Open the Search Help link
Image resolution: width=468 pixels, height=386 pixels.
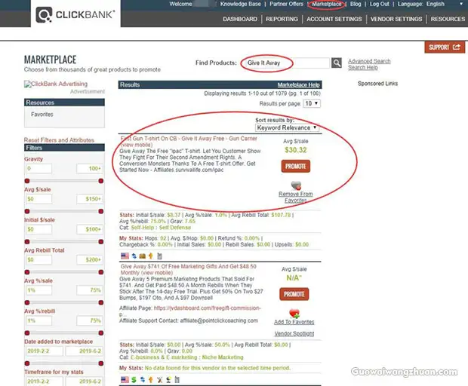362,67
